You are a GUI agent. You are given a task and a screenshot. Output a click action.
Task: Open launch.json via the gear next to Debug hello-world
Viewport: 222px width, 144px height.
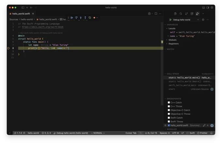pyautogui.click(x=203, y=20)
